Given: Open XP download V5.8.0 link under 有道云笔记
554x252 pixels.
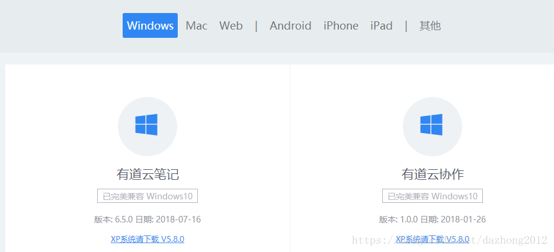Looking at the screenshot, I should 148,240.
